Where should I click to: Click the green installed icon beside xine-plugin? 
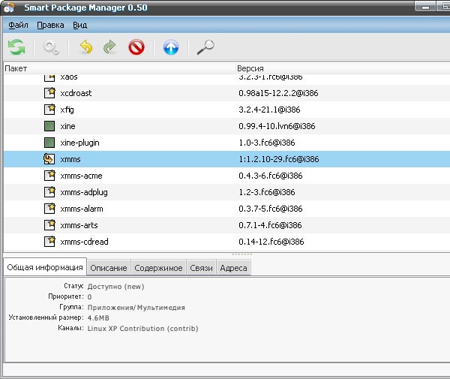point(49,143)
